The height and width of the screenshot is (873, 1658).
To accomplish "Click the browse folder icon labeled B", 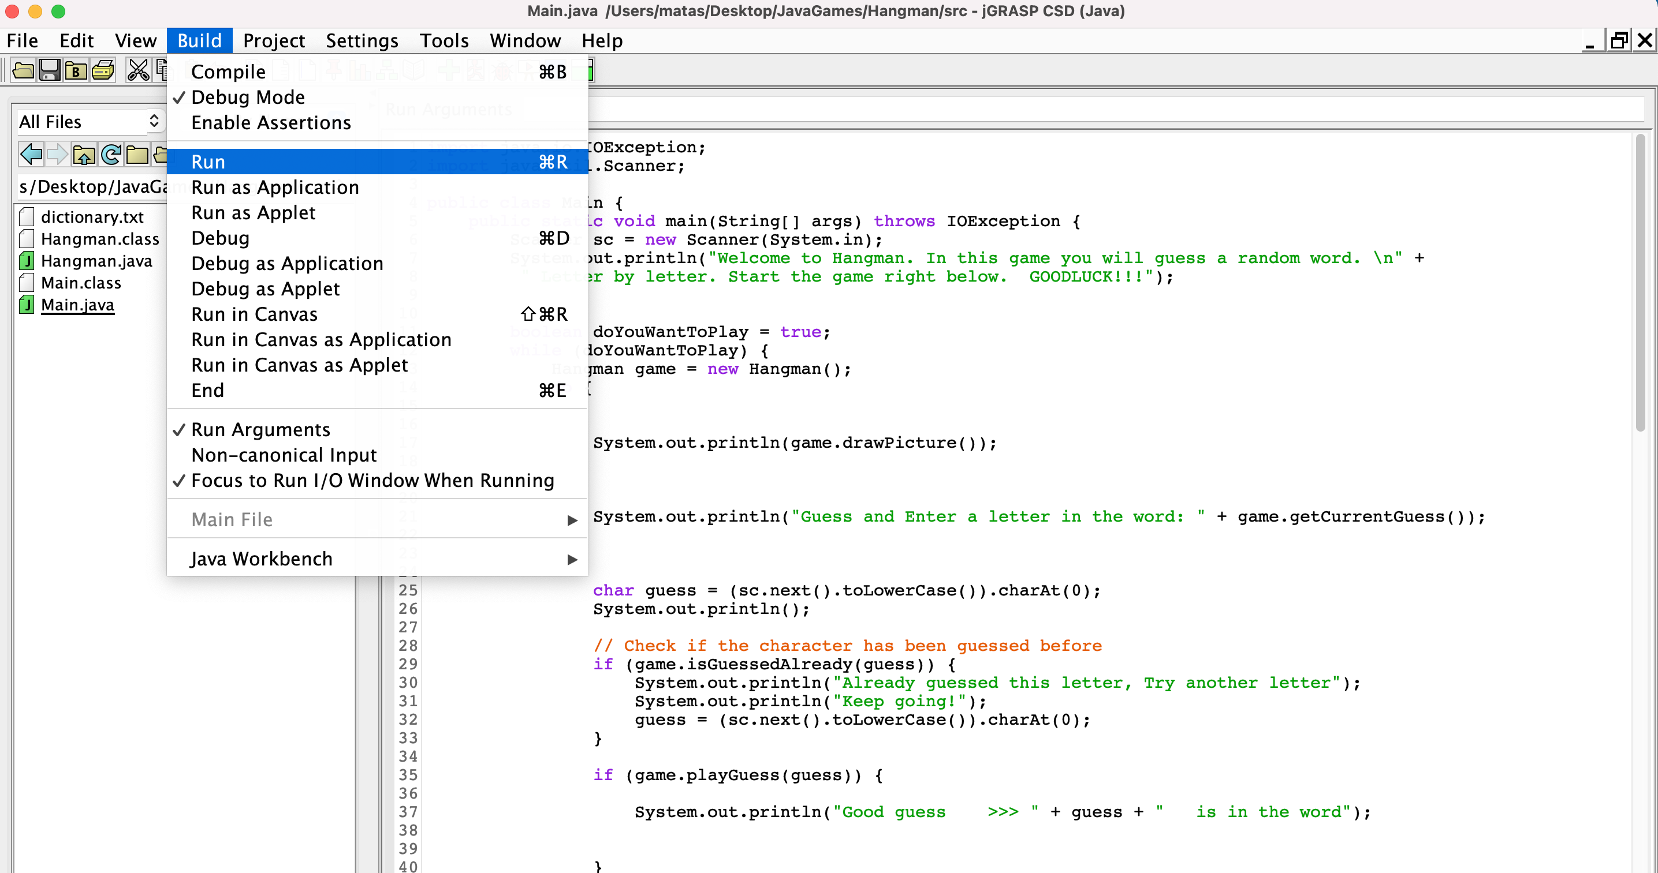I will coord(76,70).
